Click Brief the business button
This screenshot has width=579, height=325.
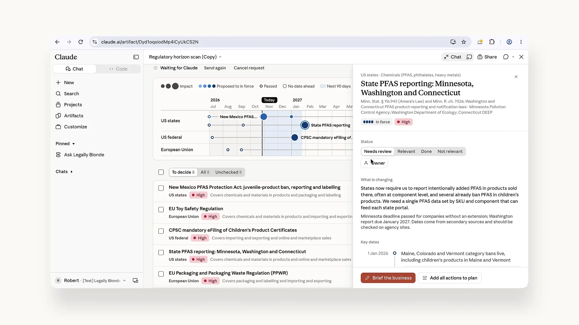pos(388,278)
